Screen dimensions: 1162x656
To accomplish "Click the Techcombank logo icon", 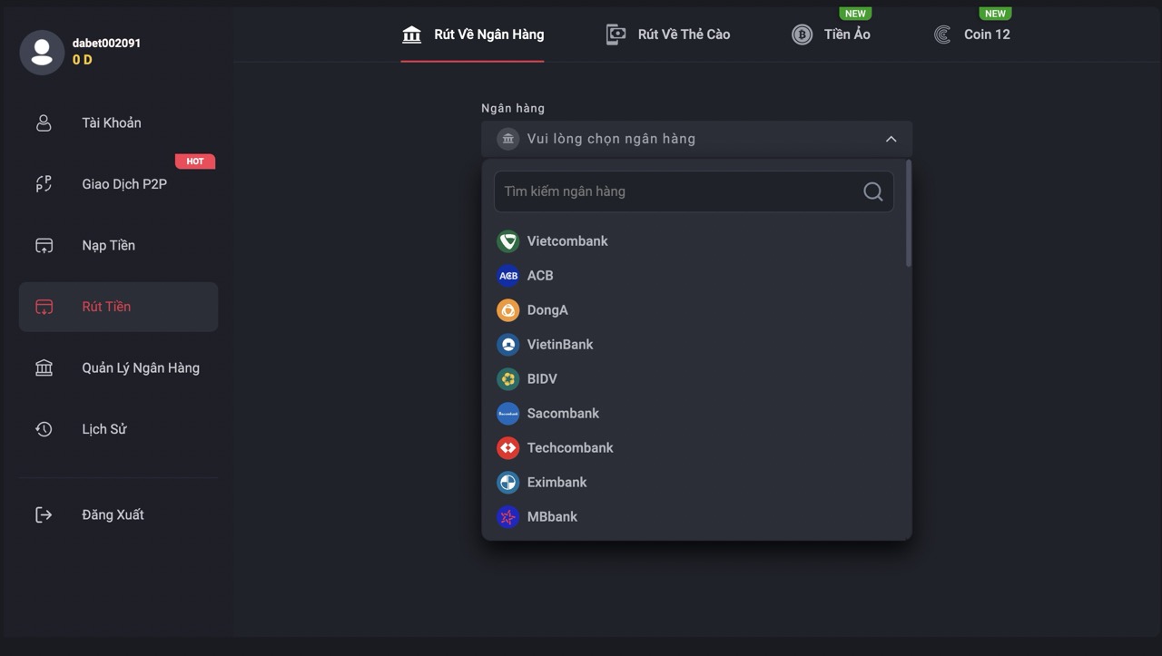I will pos(507,448).
